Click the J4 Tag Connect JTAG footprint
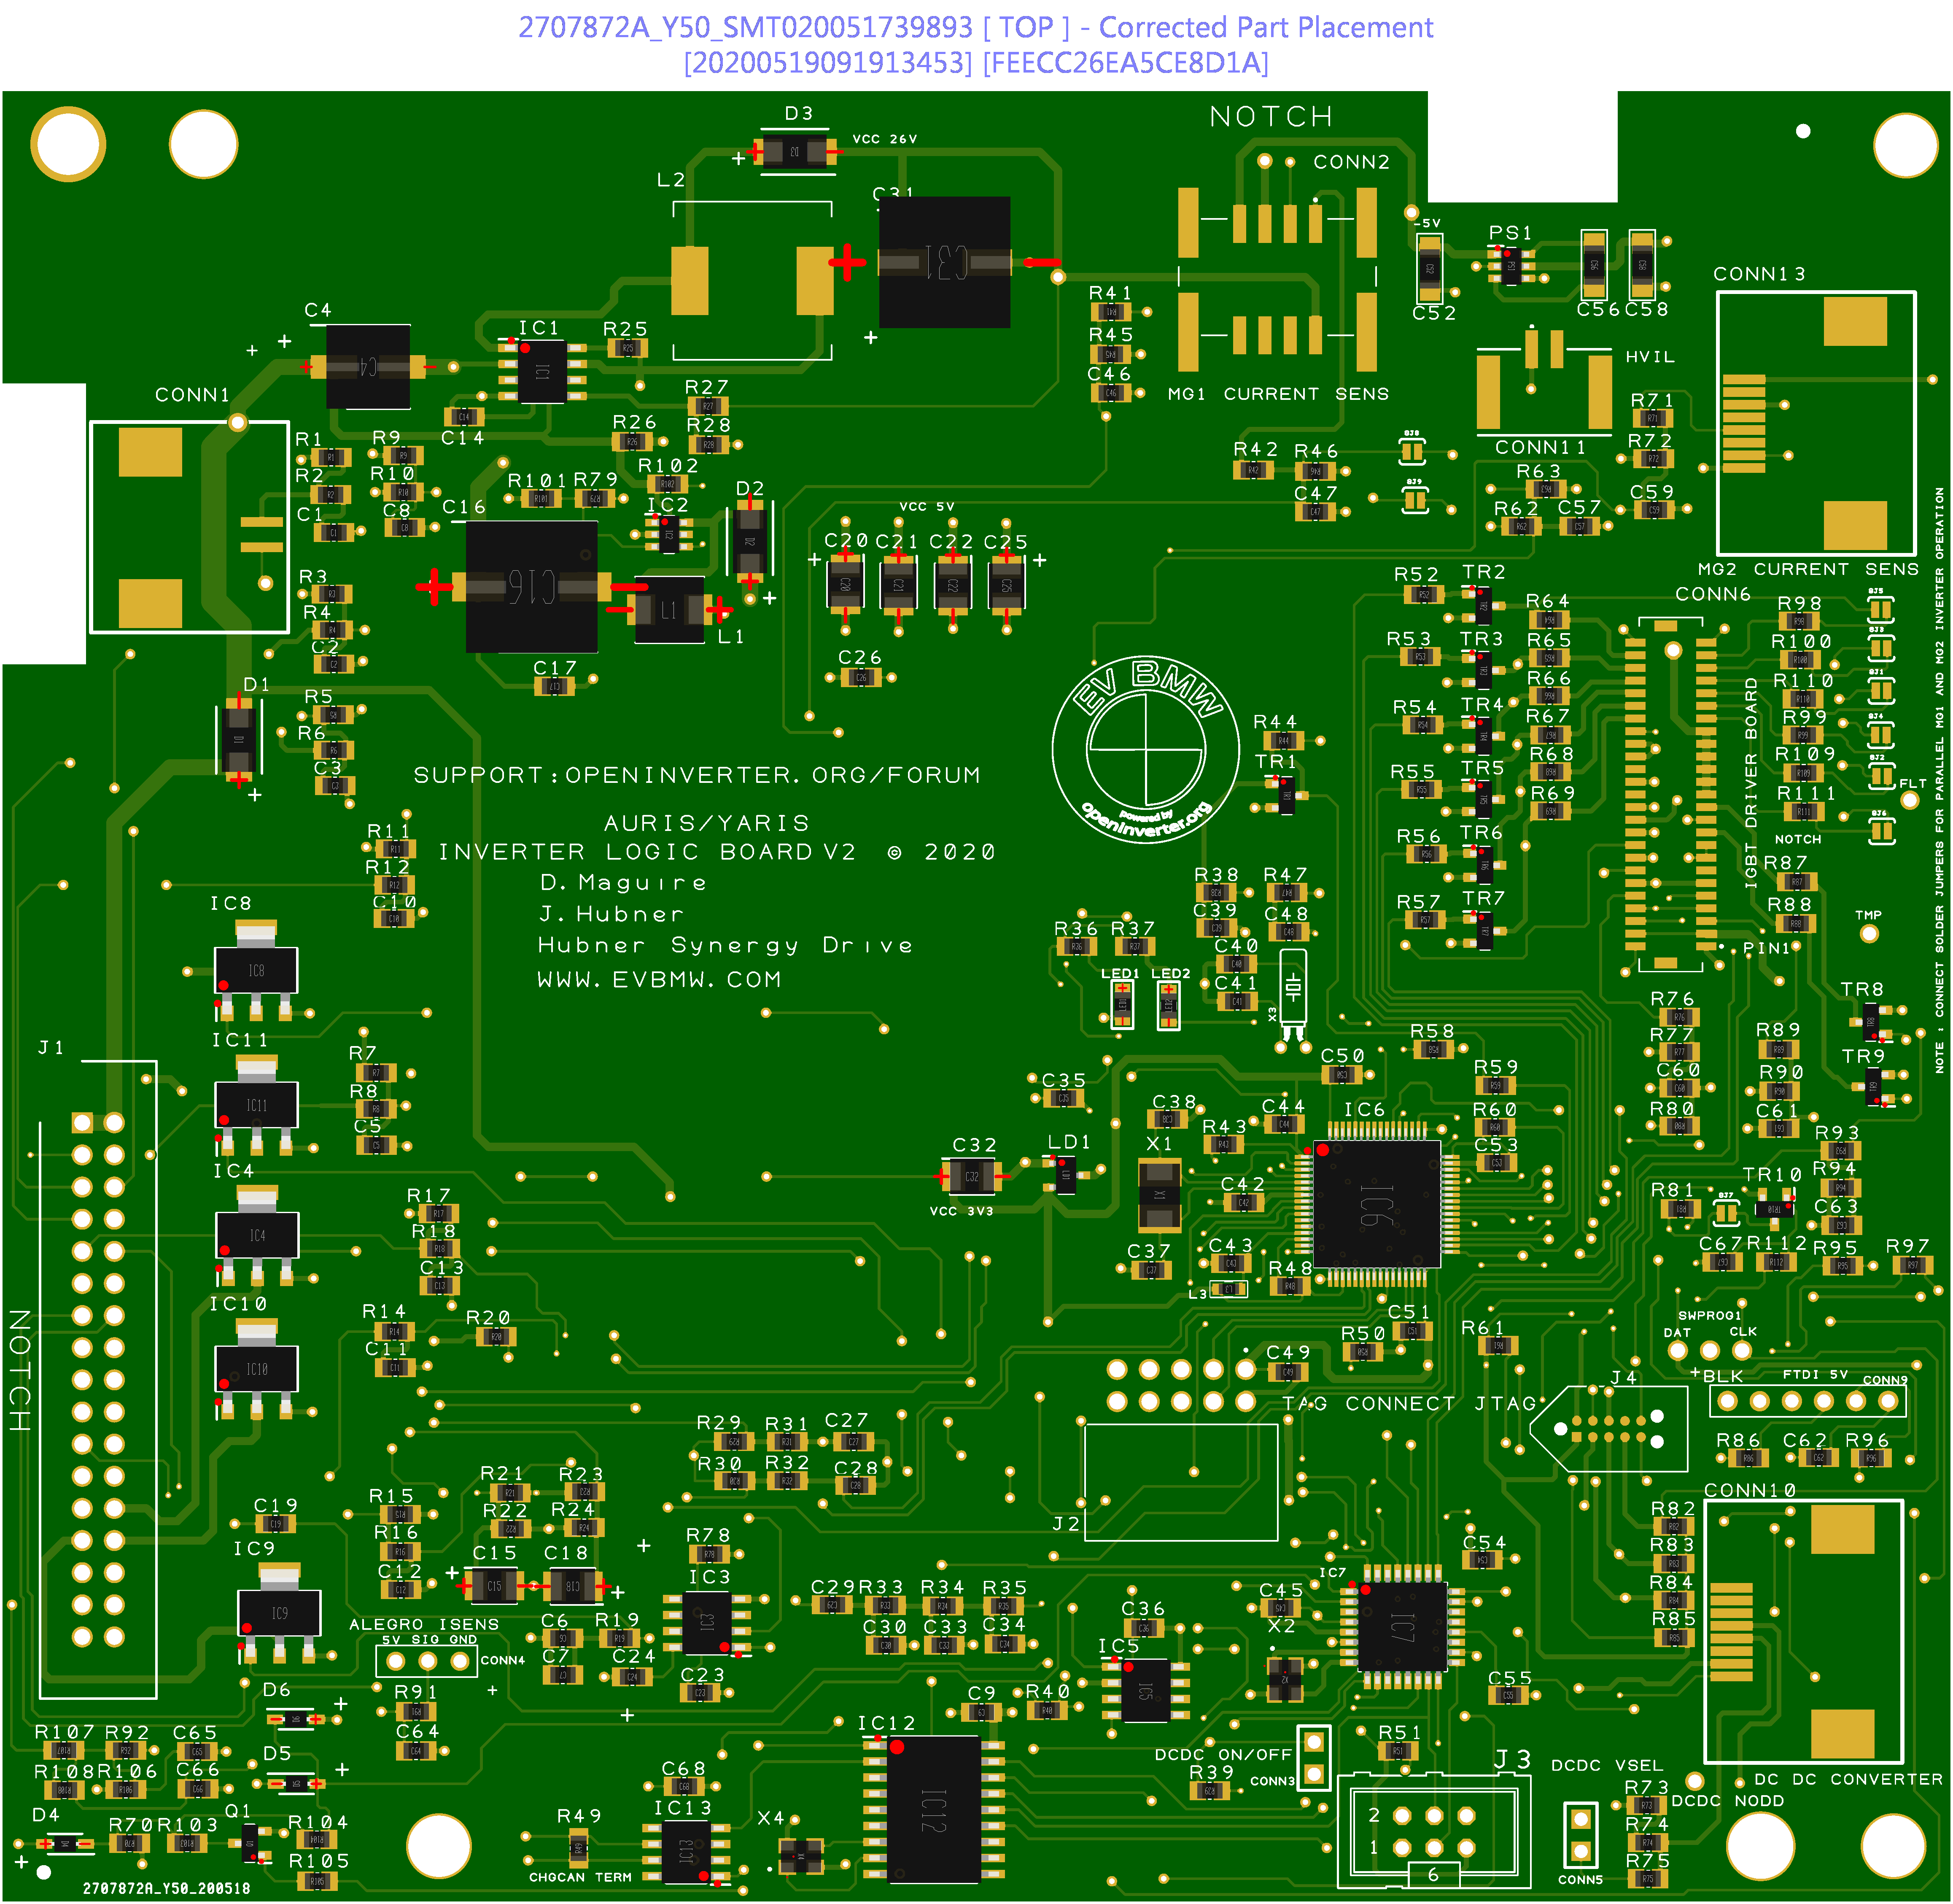The height and width of the screenshot is (1904, 1953). point(1609,1428)
